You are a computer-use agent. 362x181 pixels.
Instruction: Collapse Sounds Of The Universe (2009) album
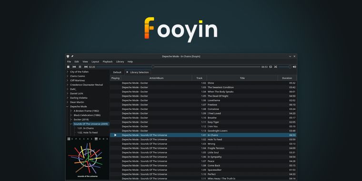pos(71,124)
